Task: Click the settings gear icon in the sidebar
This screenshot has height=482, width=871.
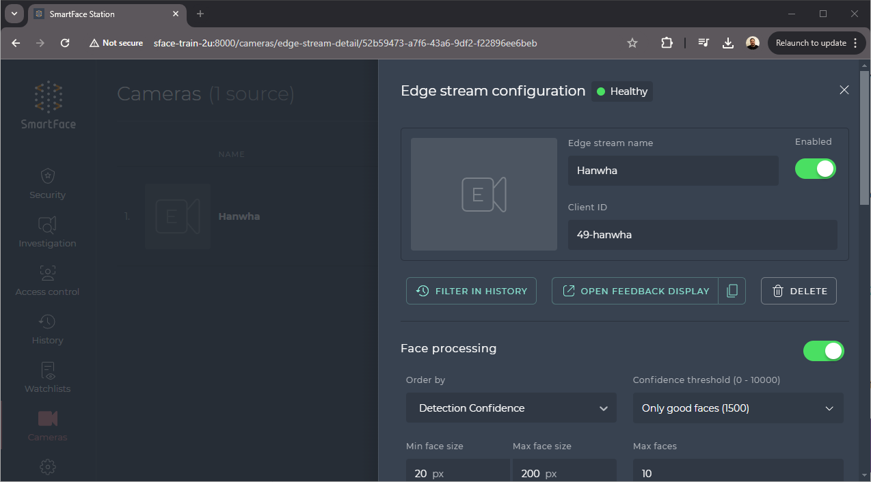Action: [x=47, y=467]
